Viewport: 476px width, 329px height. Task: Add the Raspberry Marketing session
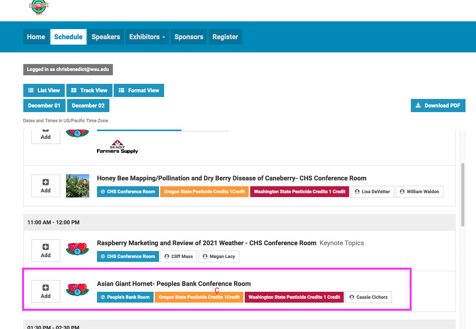point(46,251)
